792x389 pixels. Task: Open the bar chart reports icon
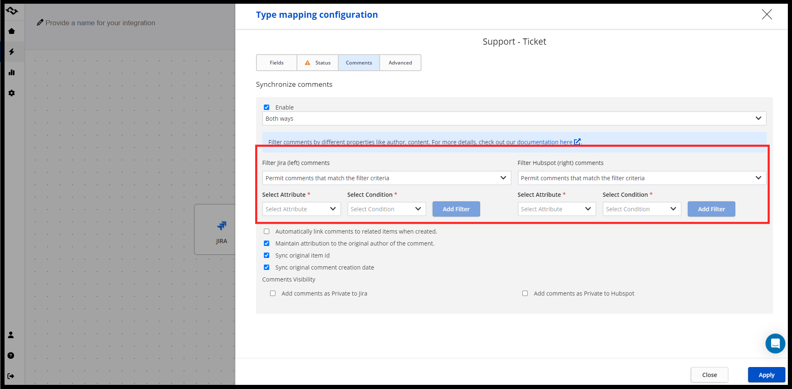click(x=12, y=72)
